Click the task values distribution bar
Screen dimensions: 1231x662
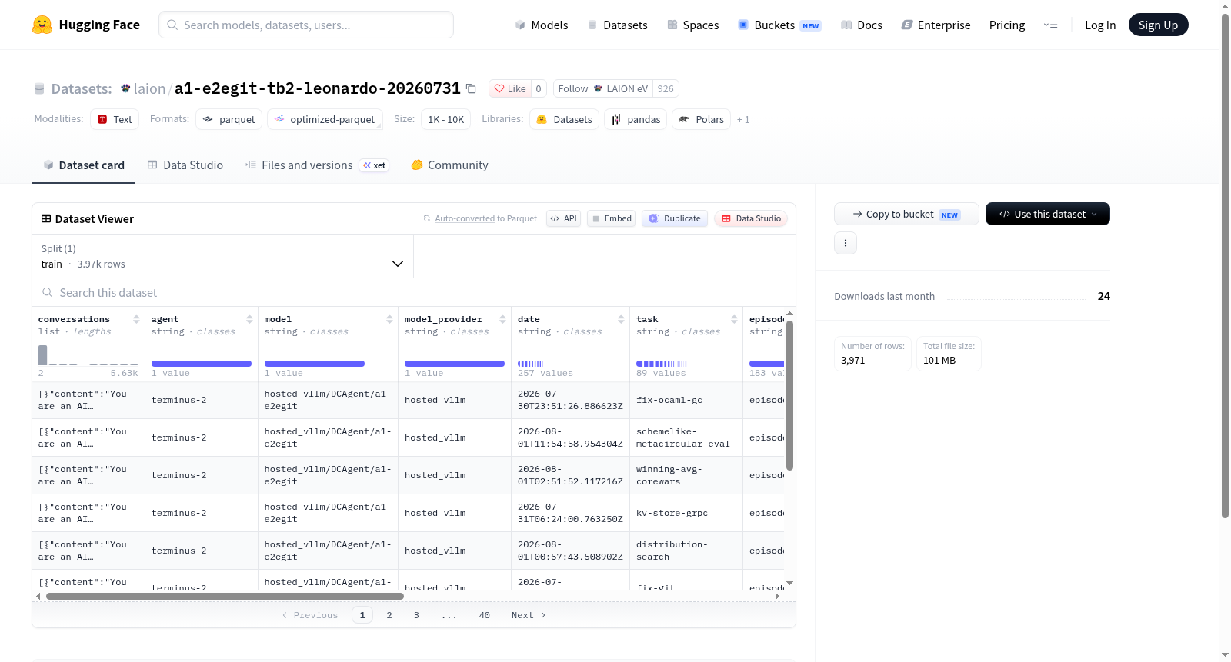click(x=662, y=364)
